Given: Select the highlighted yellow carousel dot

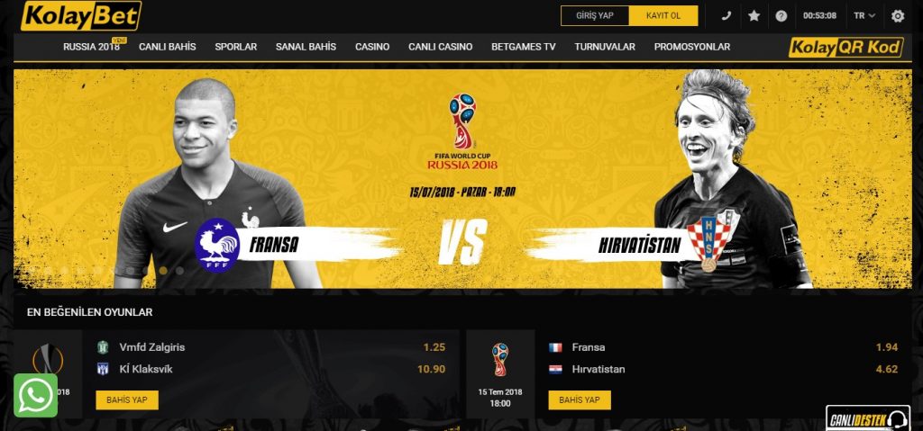Looking at the screenshot, I should point(163,271).
